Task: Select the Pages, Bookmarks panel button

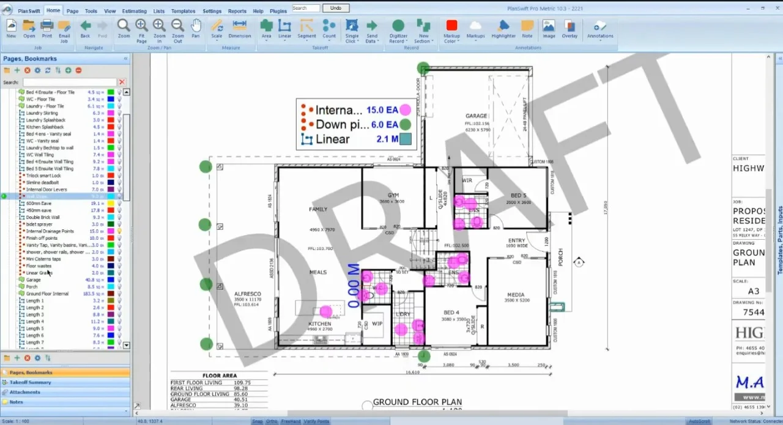Action: coord(65,372)
